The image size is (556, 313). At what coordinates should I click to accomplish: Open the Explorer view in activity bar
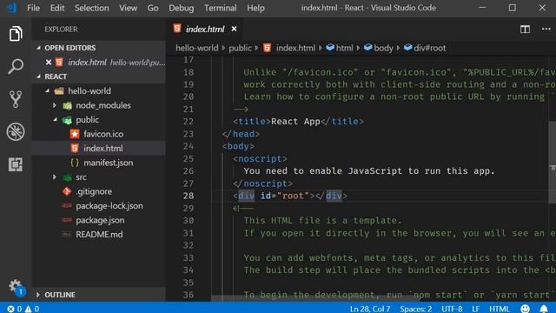point(16,34)
